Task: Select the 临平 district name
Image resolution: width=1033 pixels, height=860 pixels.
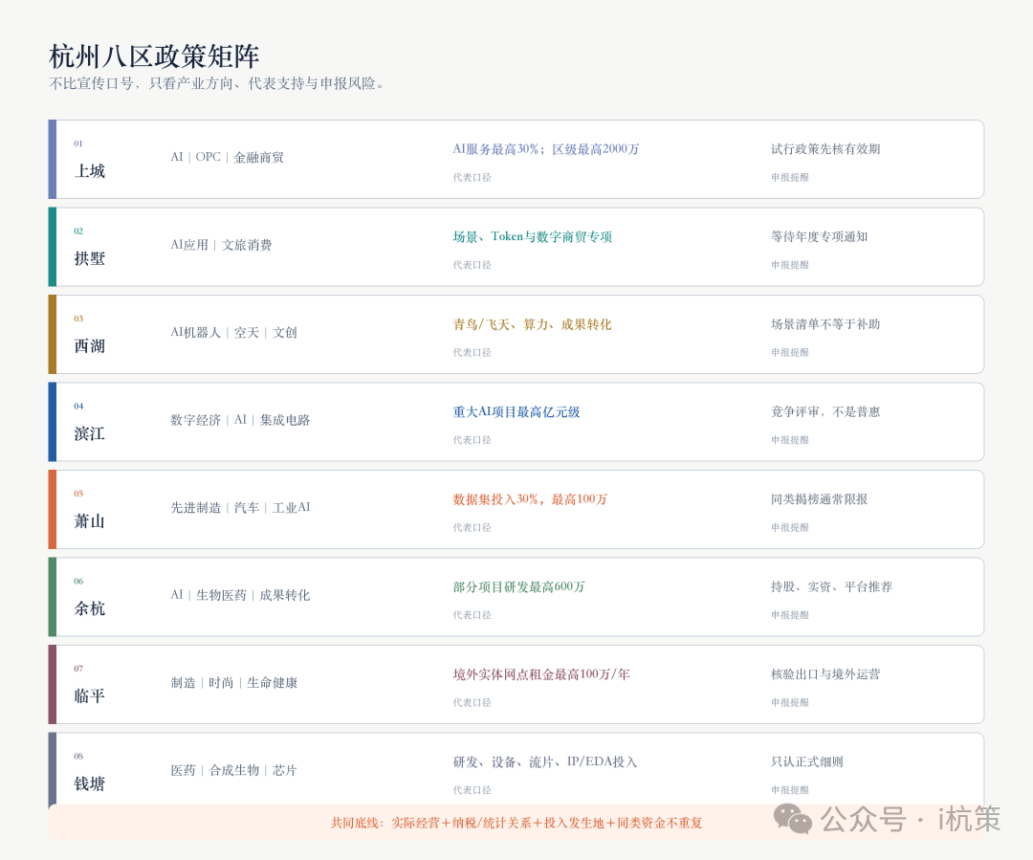Action: point(90,696)
